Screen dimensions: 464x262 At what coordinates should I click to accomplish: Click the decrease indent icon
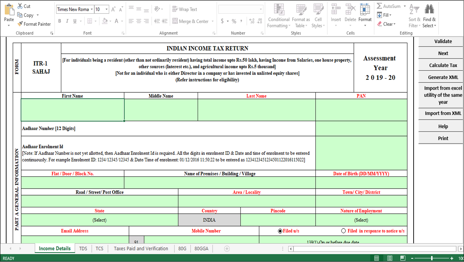(x=157, y=21)
